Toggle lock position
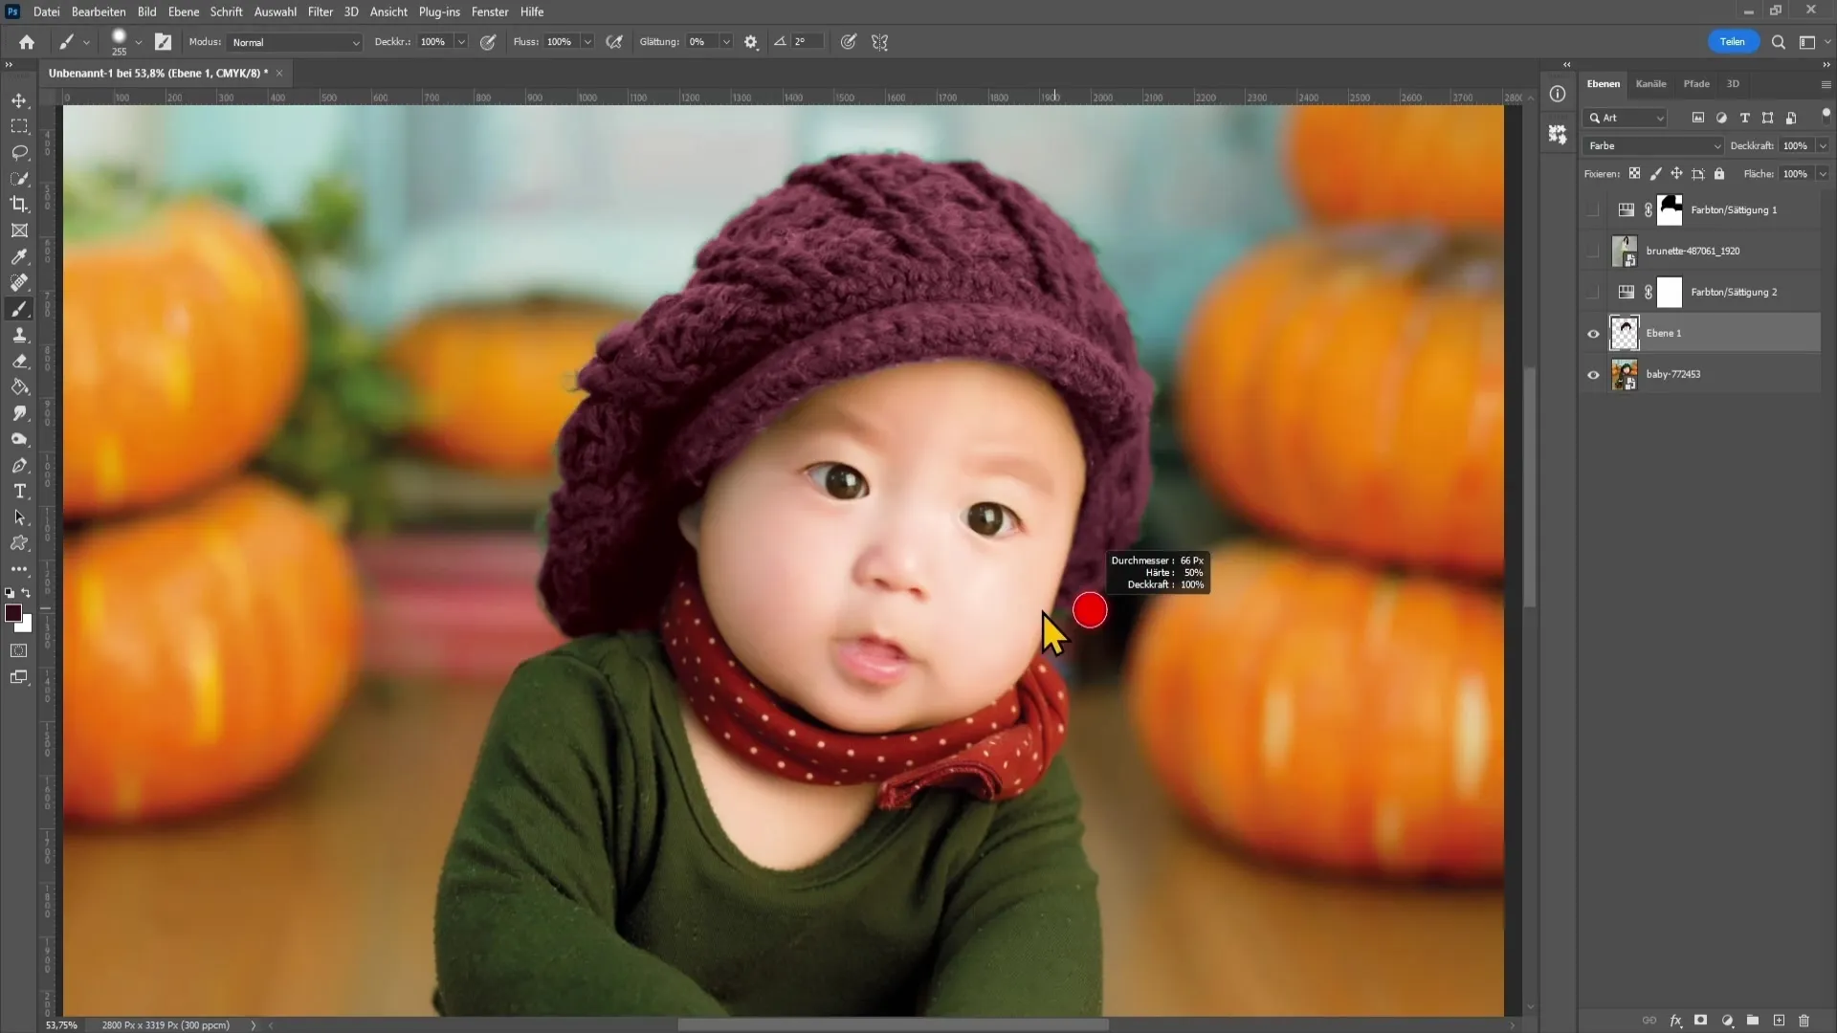 point(1676,174)
